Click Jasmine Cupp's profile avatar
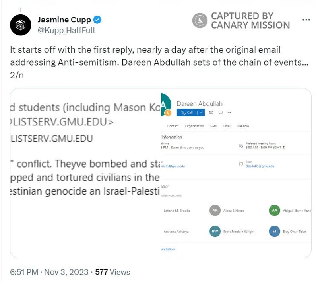This screenshot has width=318, height=281. click(x=21, y=25)
